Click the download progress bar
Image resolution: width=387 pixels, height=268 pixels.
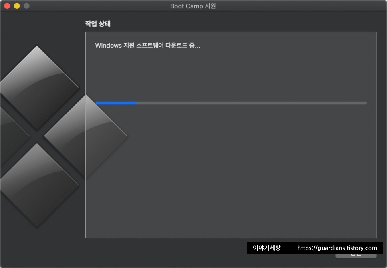tap(231, 103)
